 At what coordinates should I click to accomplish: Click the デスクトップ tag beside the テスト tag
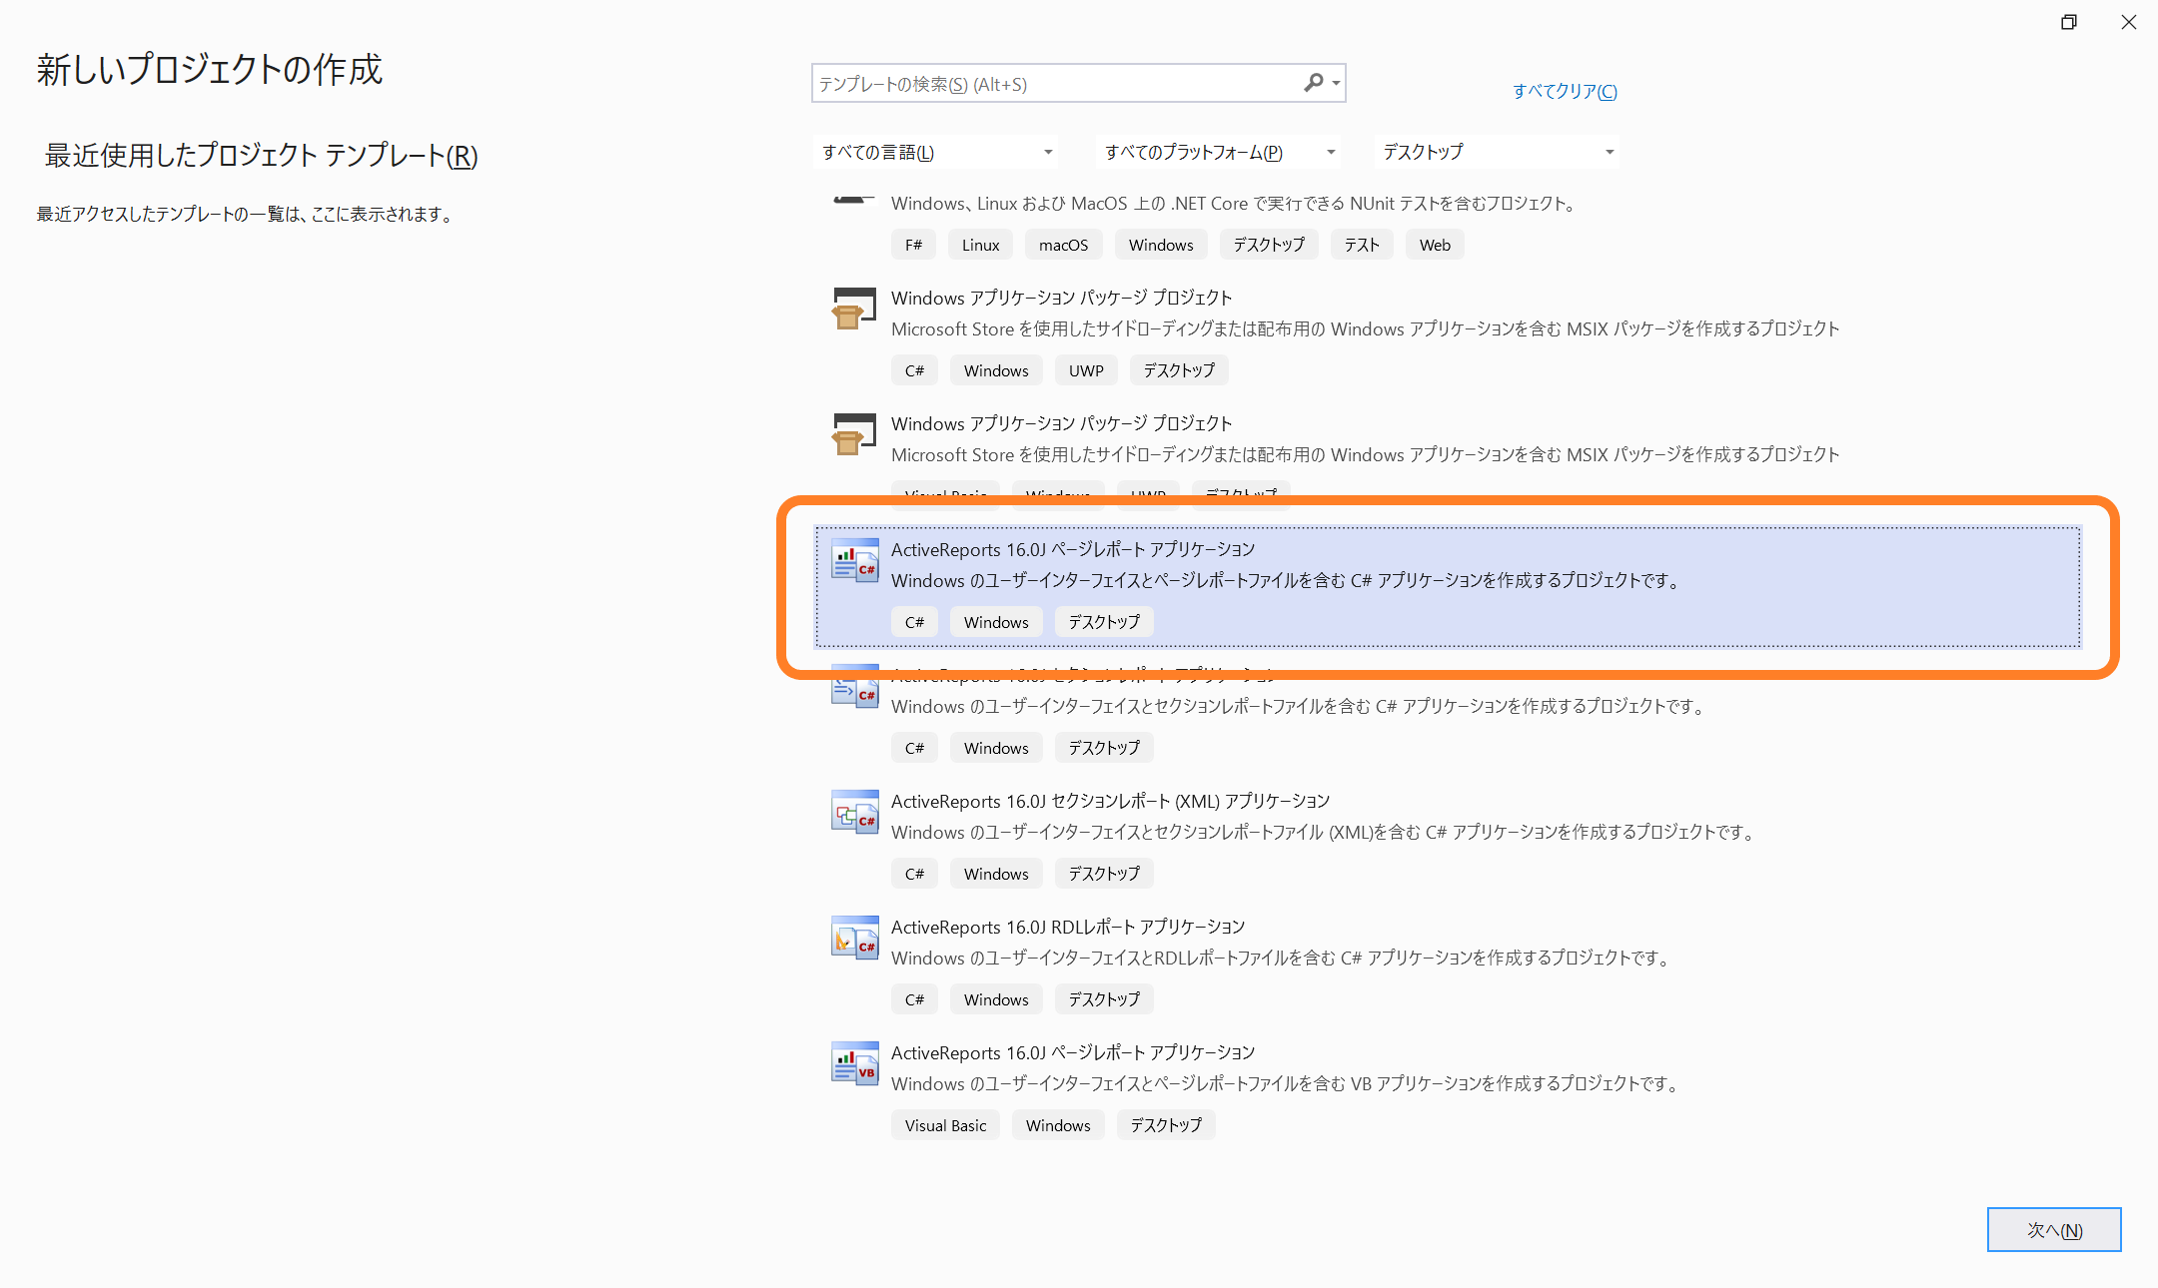click(1269, 245)
